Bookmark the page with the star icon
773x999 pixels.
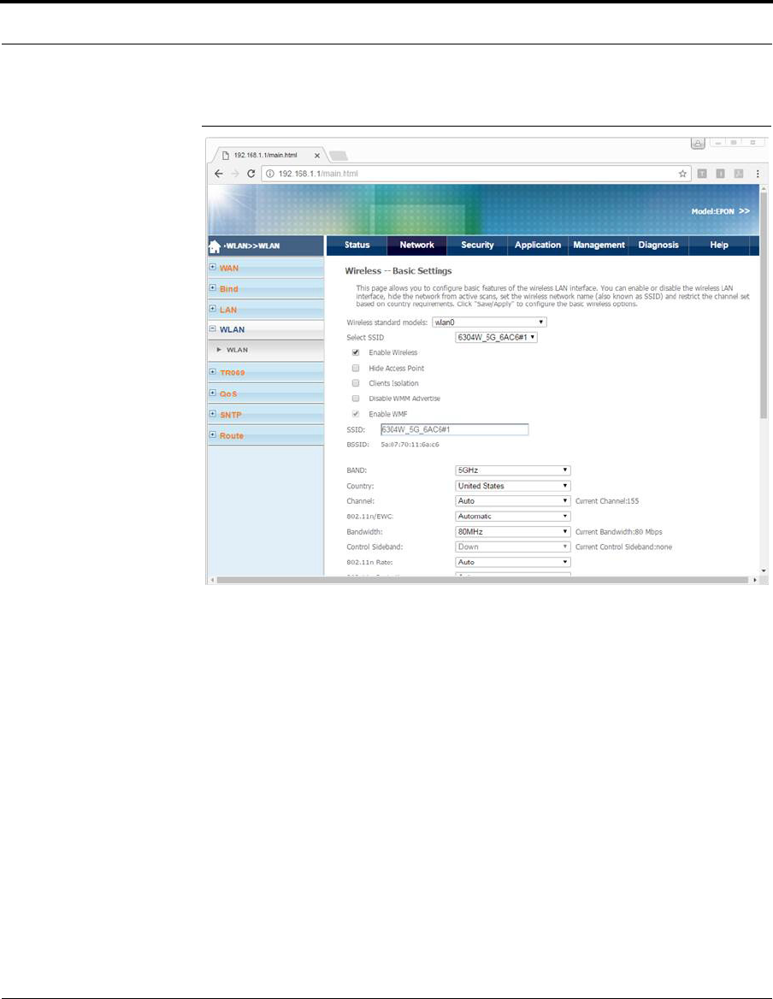[x=682, y=174]
